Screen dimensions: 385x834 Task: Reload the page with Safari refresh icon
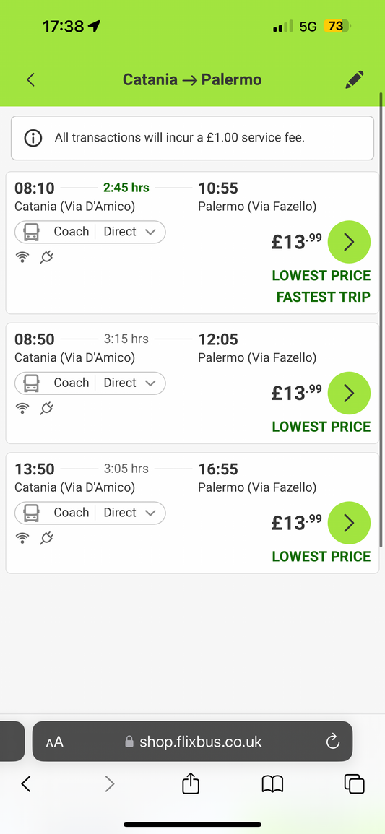pos(332,742)
